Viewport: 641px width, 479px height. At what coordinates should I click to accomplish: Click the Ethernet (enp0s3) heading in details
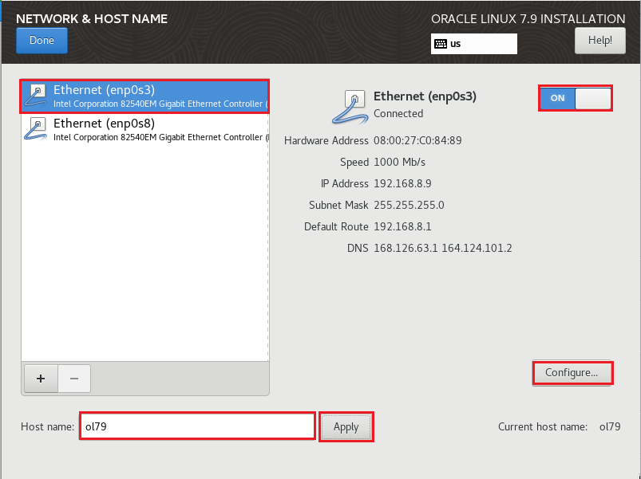pos(425,96)
